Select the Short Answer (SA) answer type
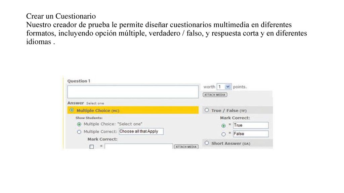The height and width of the screenshot is (193, 344). click(x=207, y=143)
